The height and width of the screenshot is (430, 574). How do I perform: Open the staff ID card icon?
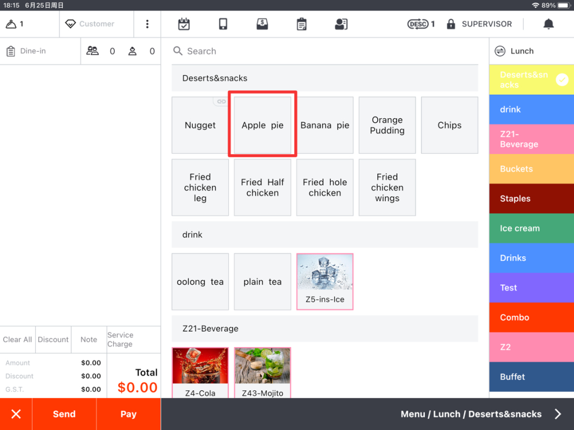pos(341,24)
